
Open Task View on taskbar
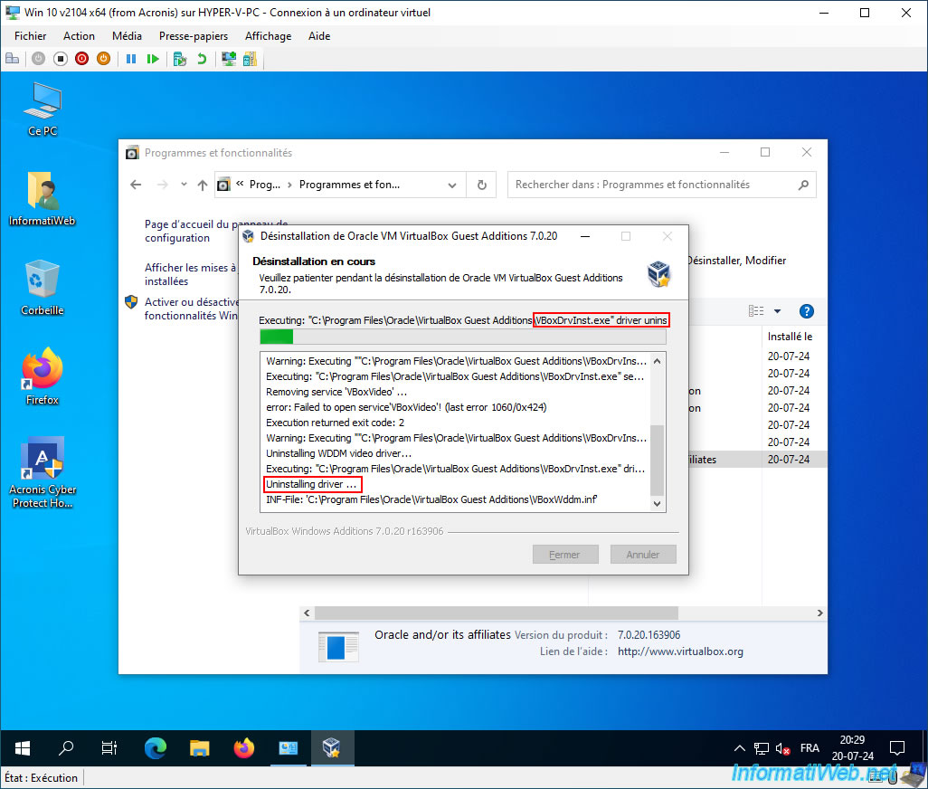[x=109, y=748]
